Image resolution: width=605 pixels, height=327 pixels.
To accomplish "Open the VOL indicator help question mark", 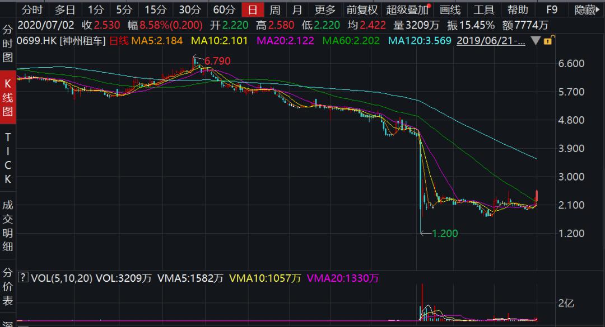I will point(23,277).
